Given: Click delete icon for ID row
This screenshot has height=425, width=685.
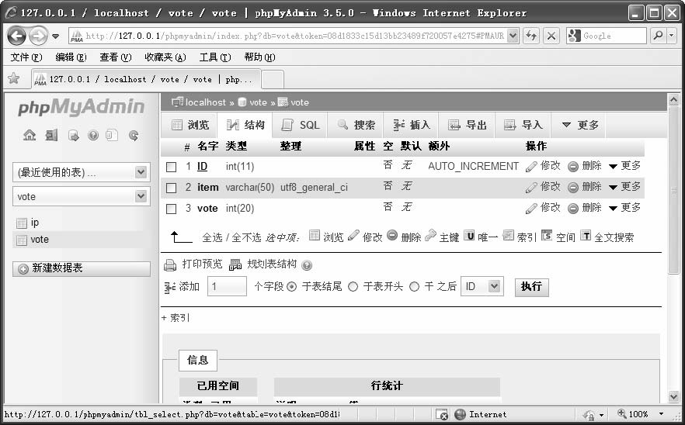Looking at the screenshot, I should point(573,166).
